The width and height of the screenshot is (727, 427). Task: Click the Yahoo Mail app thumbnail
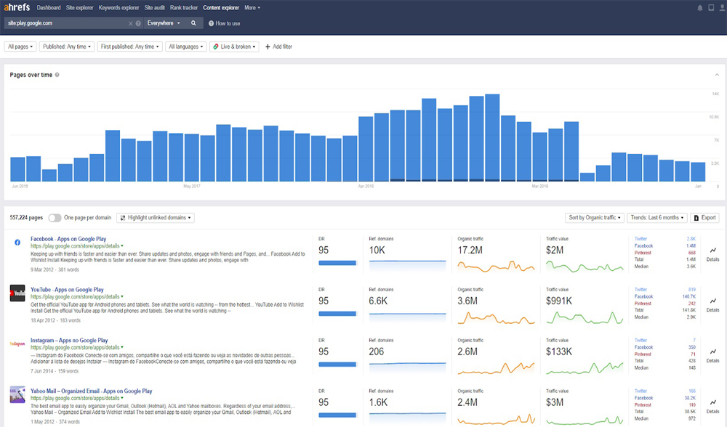pos(17,394)
